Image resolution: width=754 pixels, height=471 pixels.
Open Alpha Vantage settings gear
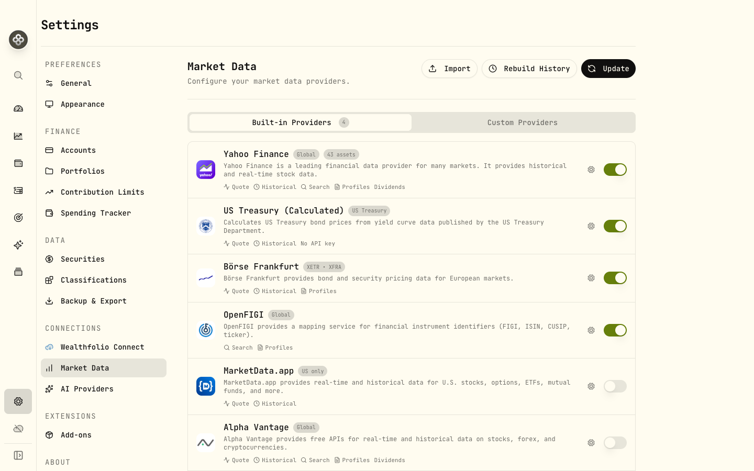tap(591, 443)
